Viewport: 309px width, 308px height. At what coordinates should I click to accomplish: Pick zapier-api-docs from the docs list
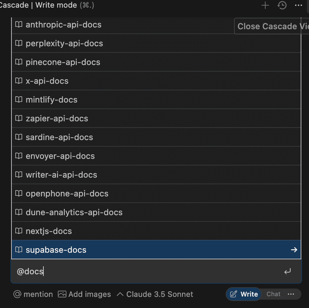tap(57, 119)
